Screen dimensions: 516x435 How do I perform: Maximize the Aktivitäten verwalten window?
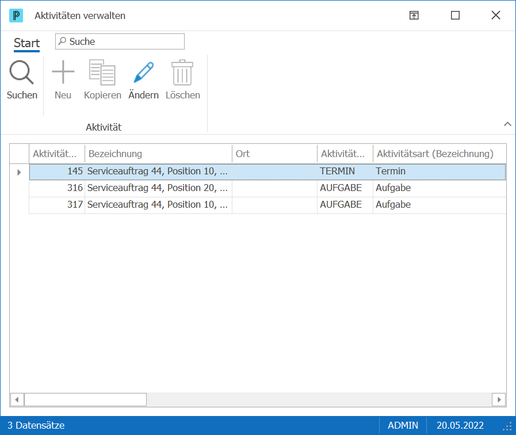click(x=455, y=15)
